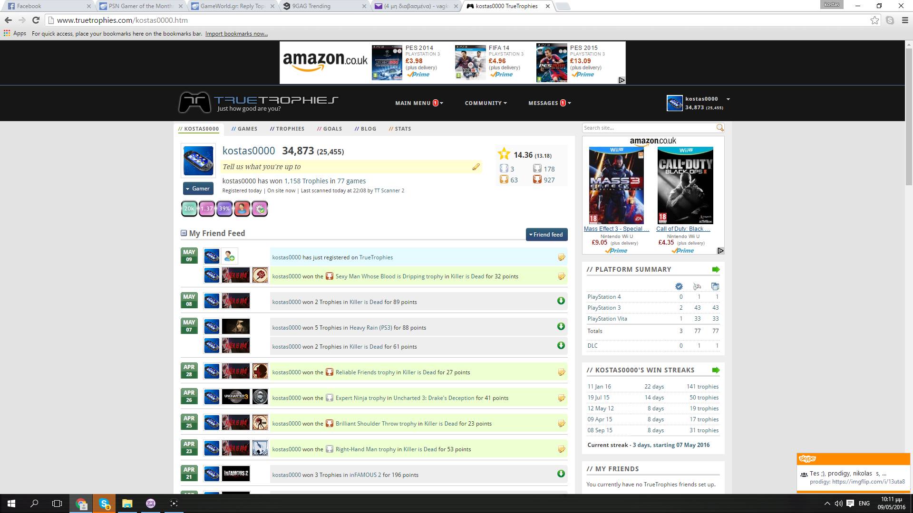The height and width of the screenshot is (513, 913).
Task: Click Heavy Rain game thumbnail
Action: pos(235,326)
